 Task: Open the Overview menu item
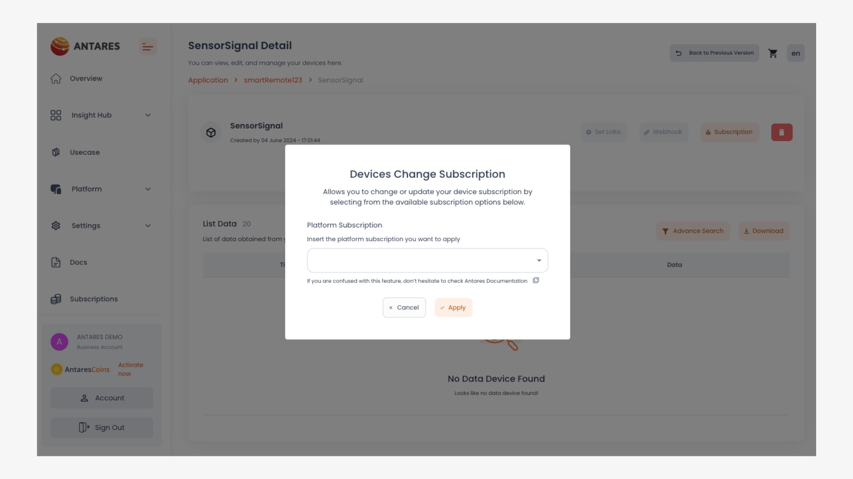pyautogui.click(x=86, y=79)
